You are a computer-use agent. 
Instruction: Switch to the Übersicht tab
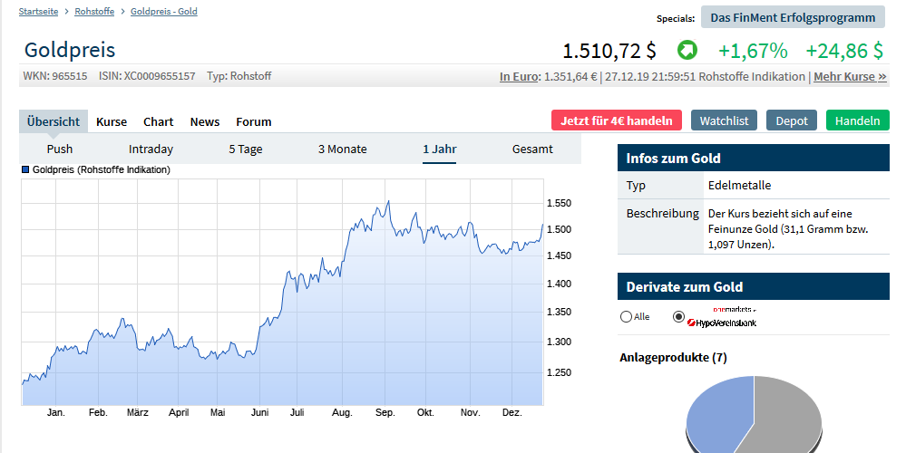[x=54, y=121]
